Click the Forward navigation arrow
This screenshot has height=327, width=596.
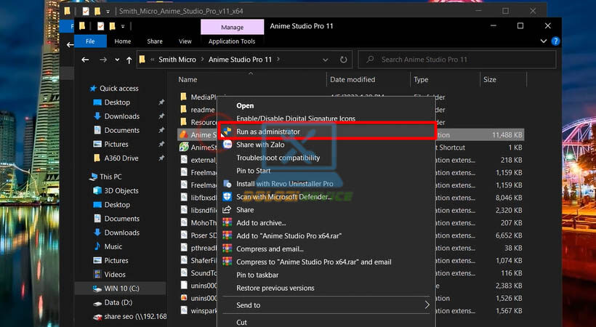pos(103,60)
